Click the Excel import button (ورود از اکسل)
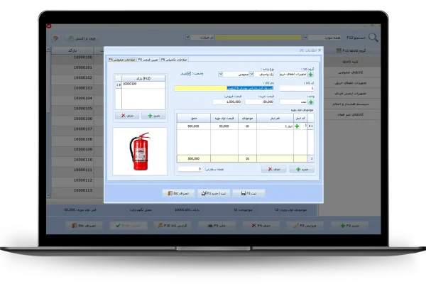 point(82,38)
